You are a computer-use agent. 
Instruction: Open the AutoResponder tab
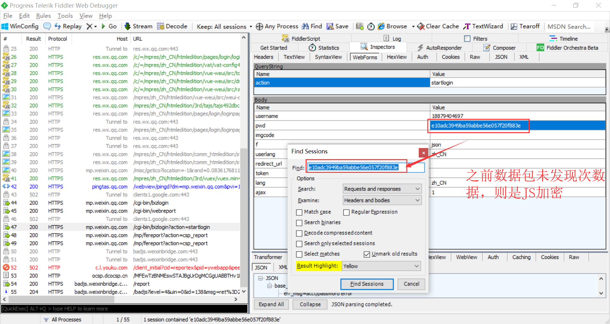(x=439, y=48)
